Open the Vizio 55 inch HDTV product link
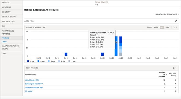 click(32, 80)
